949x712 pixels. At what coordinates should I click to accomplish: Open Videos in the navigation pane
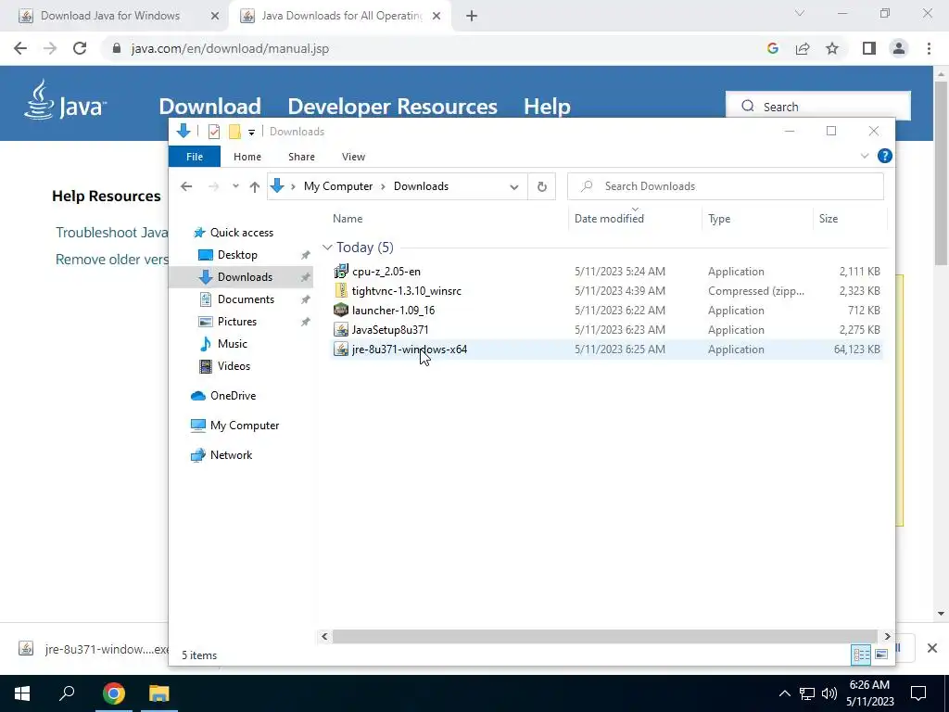coord(234,365)
